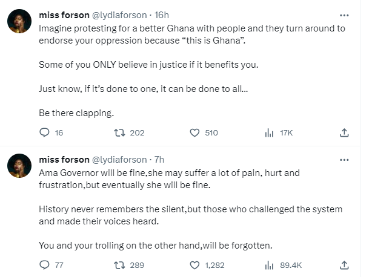Open miss forson's avatar on second tweet

tap(19, 167)
